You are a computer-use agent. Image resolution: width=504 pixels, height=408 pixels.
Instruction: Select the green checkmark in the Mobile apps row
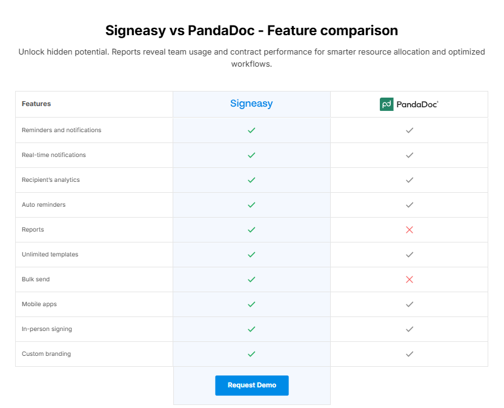point(251,304)
